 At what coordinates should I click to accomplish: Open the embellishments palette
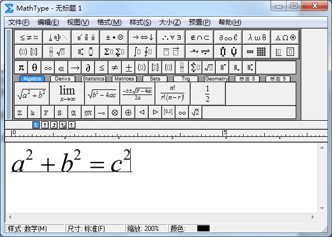[86, 37]
